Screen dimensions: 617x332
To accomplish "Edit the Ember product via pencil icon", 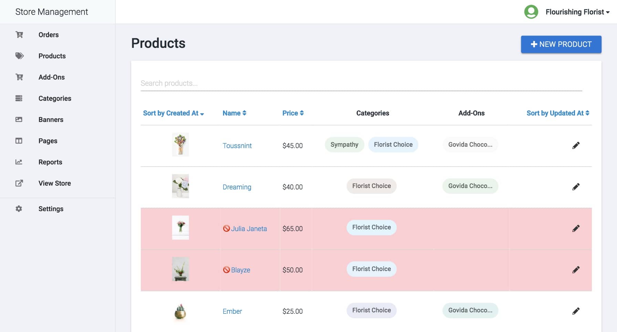I will click(x=576, y=311).
